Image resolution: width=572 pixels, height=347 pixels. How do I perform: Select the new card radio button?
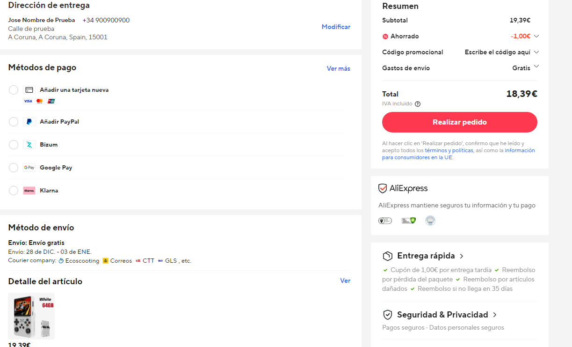tap(14, 90)
